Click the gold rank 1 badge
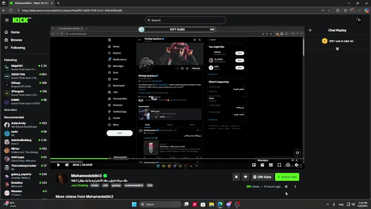This screenshot has height=209, width=371. coord(325,41)
